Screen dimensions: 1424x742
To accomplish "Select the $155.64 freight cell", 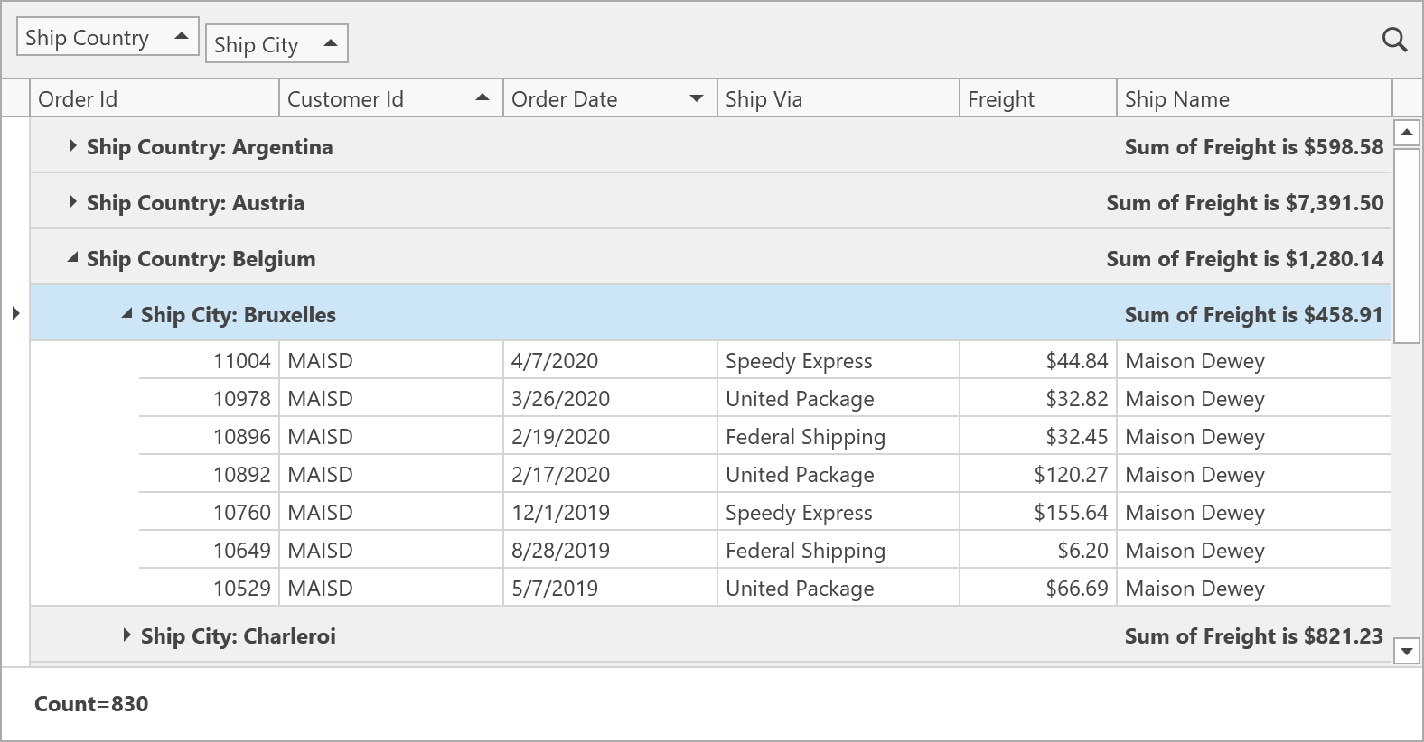I will point(1071,513).
